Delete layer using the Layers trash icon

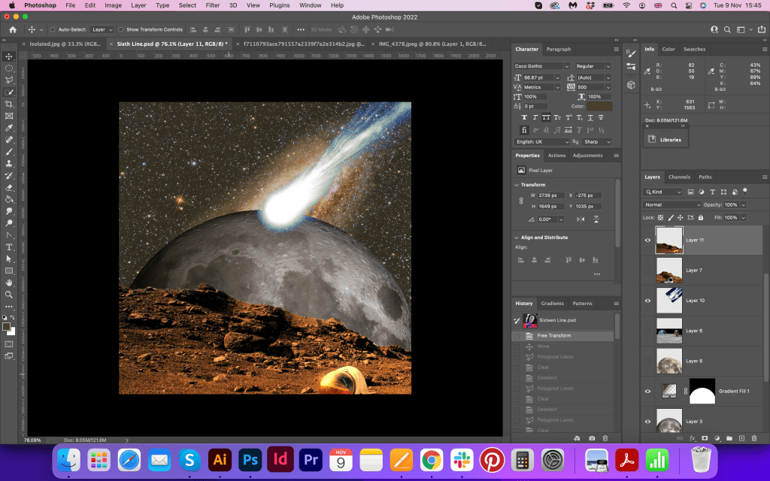click(x=753, y=437)
